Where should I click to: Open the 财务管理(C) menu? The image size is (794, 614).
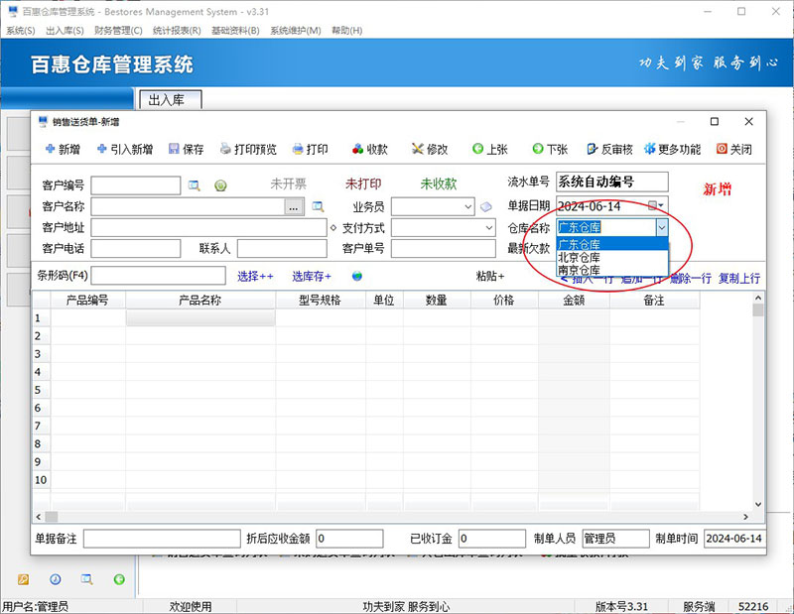(118, 31)
